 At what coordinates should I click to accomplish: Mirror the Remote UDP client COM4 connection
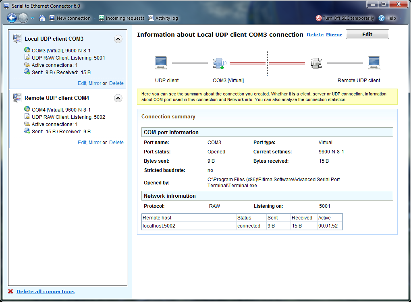tap(95, 143)
